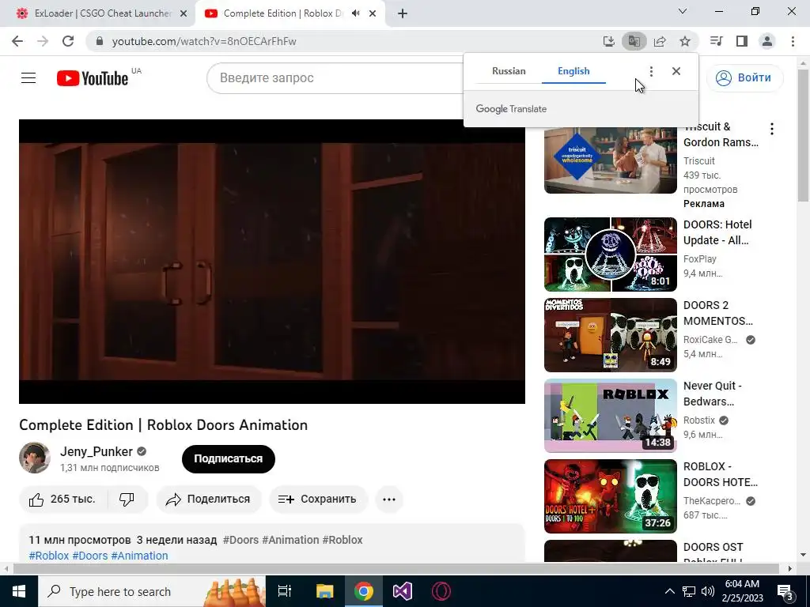
Task: Open Task View on the taskbar
Action: pos(285,591)
